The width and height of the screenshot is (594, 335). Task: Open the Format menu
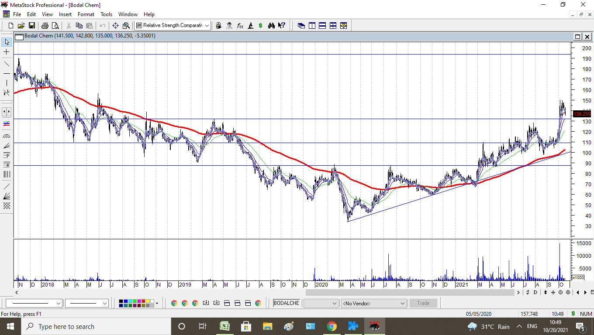tap(86, 14)
